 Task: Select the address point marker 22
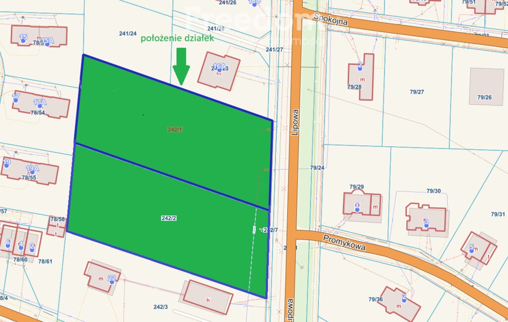point(112,278)
